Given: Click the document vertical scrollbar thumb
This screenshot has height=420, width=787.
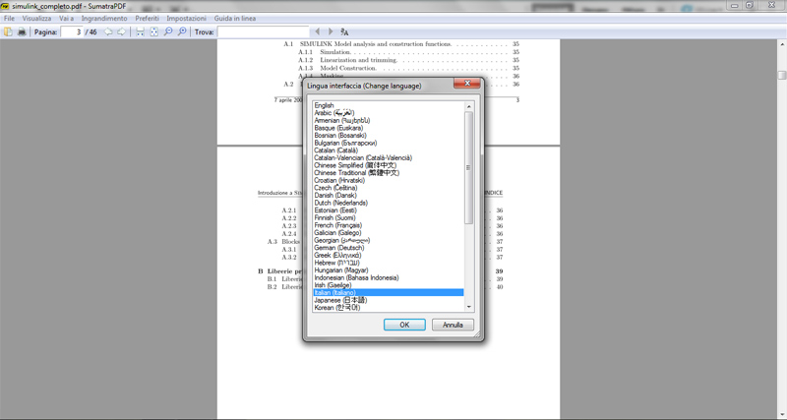Looking at the screenshot, I should [x=782, y=76].
